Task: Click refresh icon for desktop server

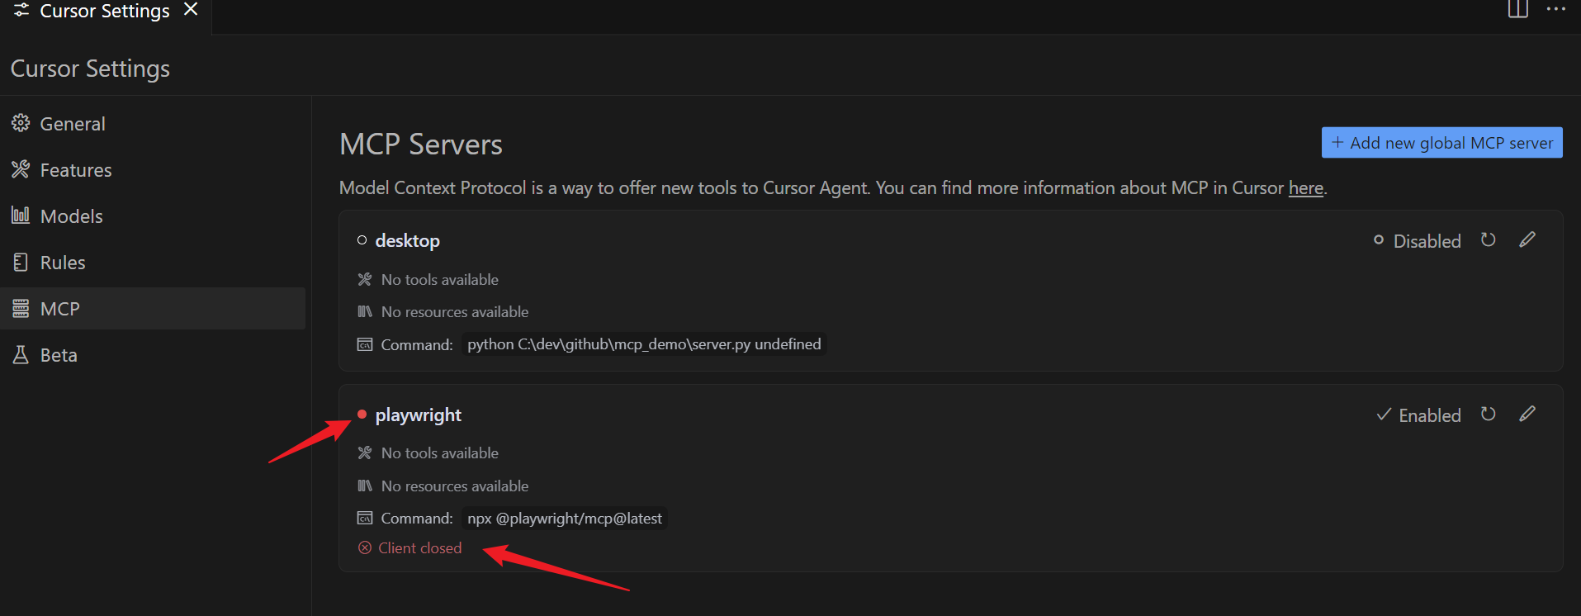Action: (x=1488, y=239)
